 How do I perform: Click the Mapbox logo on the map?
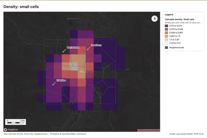click(11, 130)
